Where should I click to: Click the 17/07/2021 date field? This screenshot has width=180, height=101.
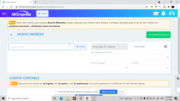click(x=150, y=47)
